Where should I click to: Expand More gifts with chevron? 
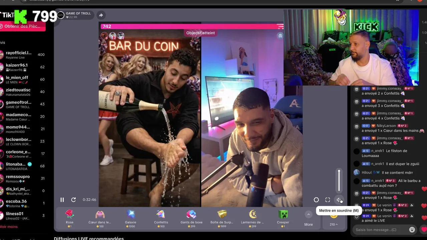pyautogui.click(x=309, y=215)
